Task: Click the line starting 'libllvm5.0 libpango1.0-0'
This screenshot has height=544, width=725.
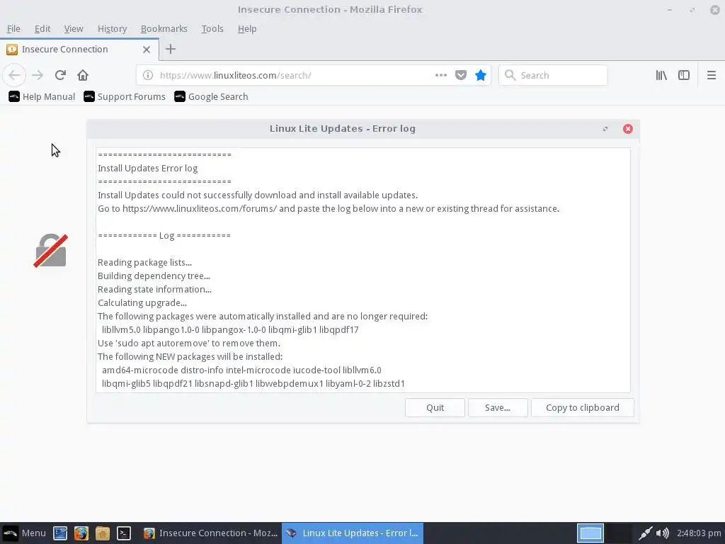Action: (x=230, y=330)
